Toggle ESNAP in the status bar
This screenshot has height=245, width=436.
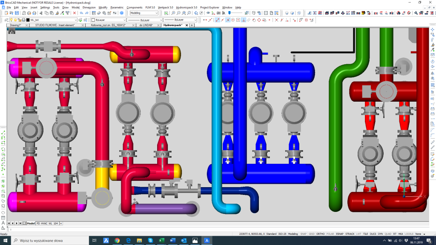(339, 234)
